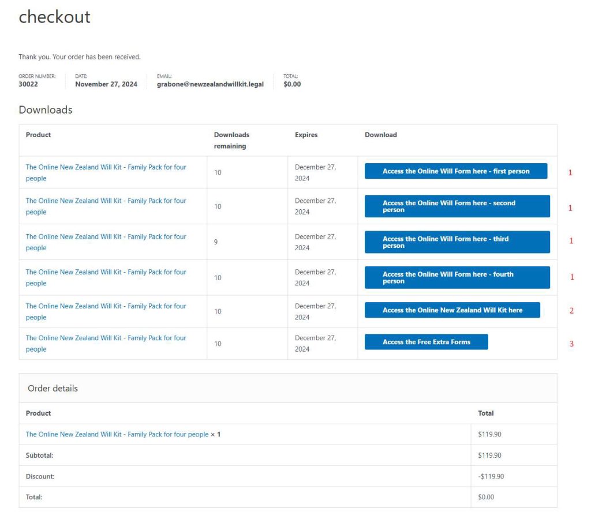
Task: Click the Product header in the Downloads table
Action: coord(38,135)
